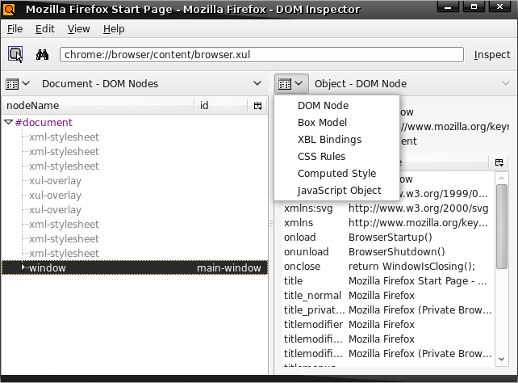Image resolution: width=518 pixels, height=383 pixels.
Task: Expand the window main-window tree node
Action: click(x=23, y=267)
